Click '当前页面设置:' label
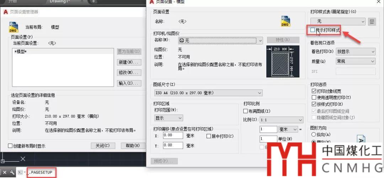Screen dimensions: 384x178 [x=26, y=43]
